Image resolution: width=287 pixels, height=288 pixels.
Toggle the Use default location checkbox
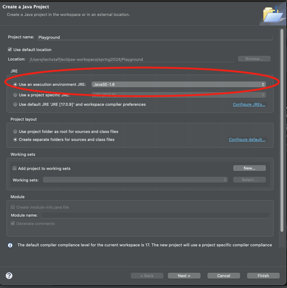[x=10, y=50]
